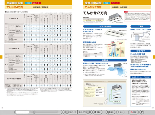Click the 個別ルーバー設定で気流をコントロール heading
This screenshot has width=155, height=115.
(x=96, y=63)
